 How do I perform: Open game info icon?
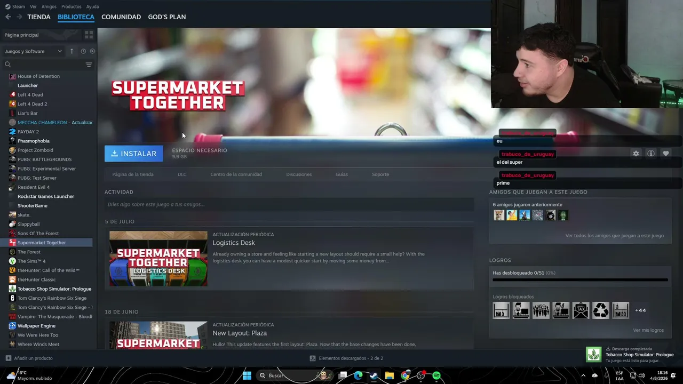tap(651, 154)
